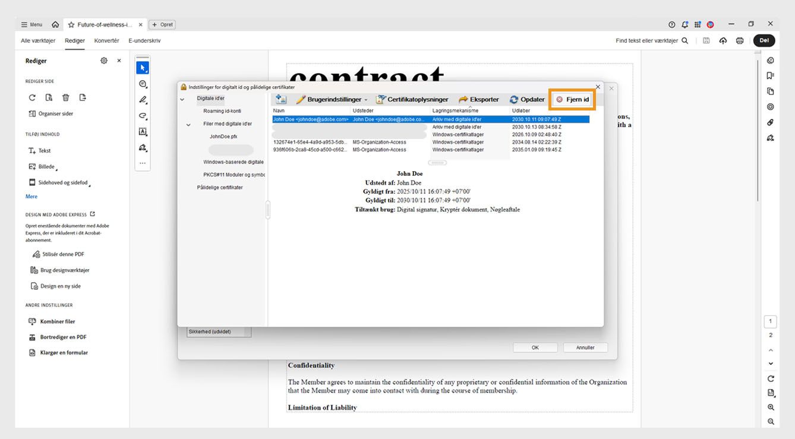Open the notifications bell
This screenshot has width=795, height=439.
pos(684,24)
